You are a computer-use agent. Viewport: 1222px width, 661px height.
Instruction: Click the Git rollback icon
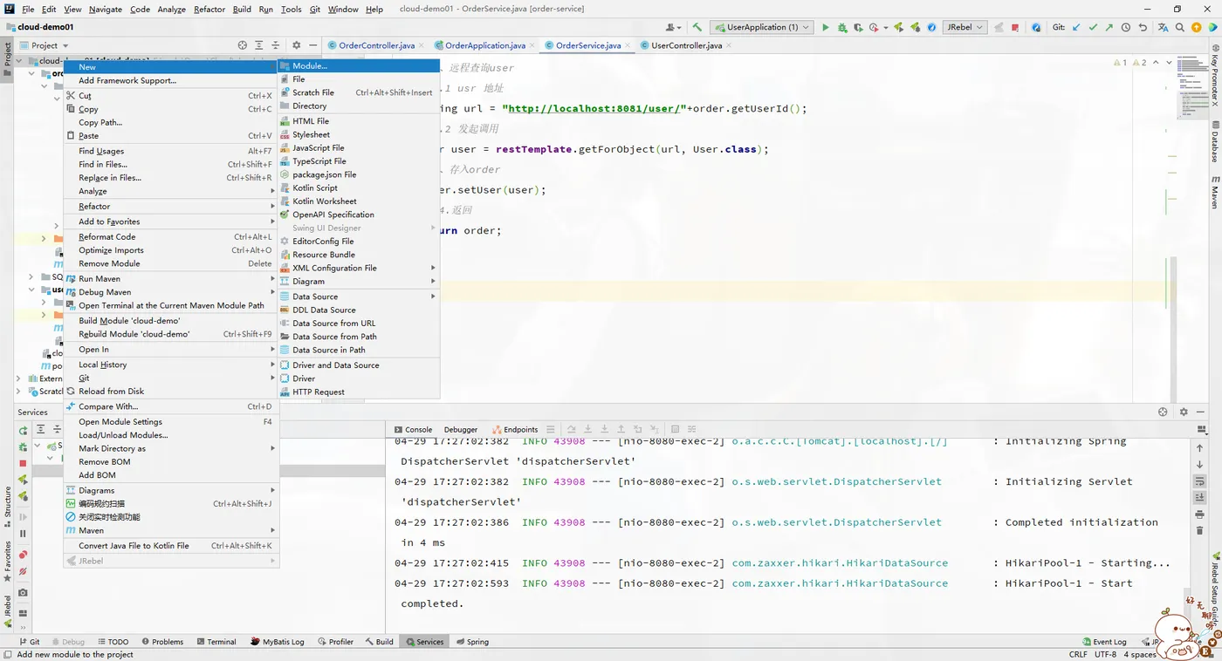[x=1143, y=27]
